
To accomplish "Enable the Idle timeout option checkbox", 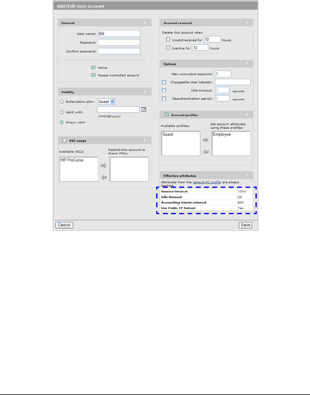I will (x=164, y=90).
